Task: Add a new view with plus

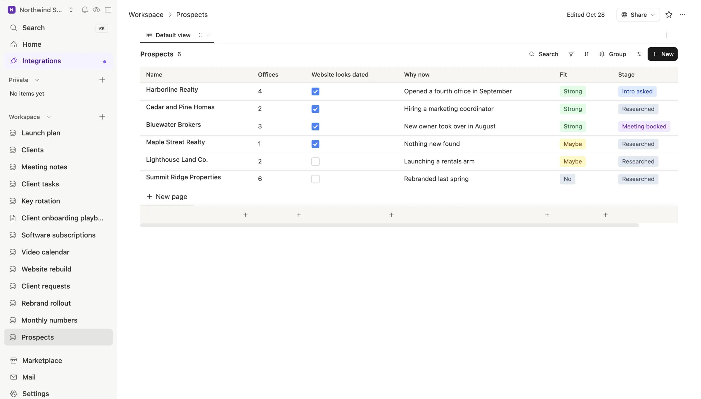Action: click(667, 35)
